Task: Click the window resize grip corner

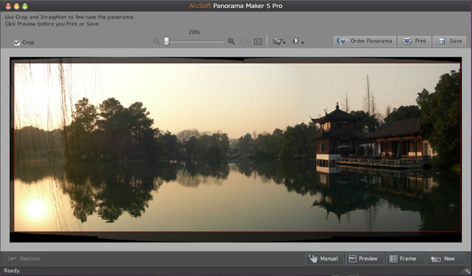Action: pos(467,271)
